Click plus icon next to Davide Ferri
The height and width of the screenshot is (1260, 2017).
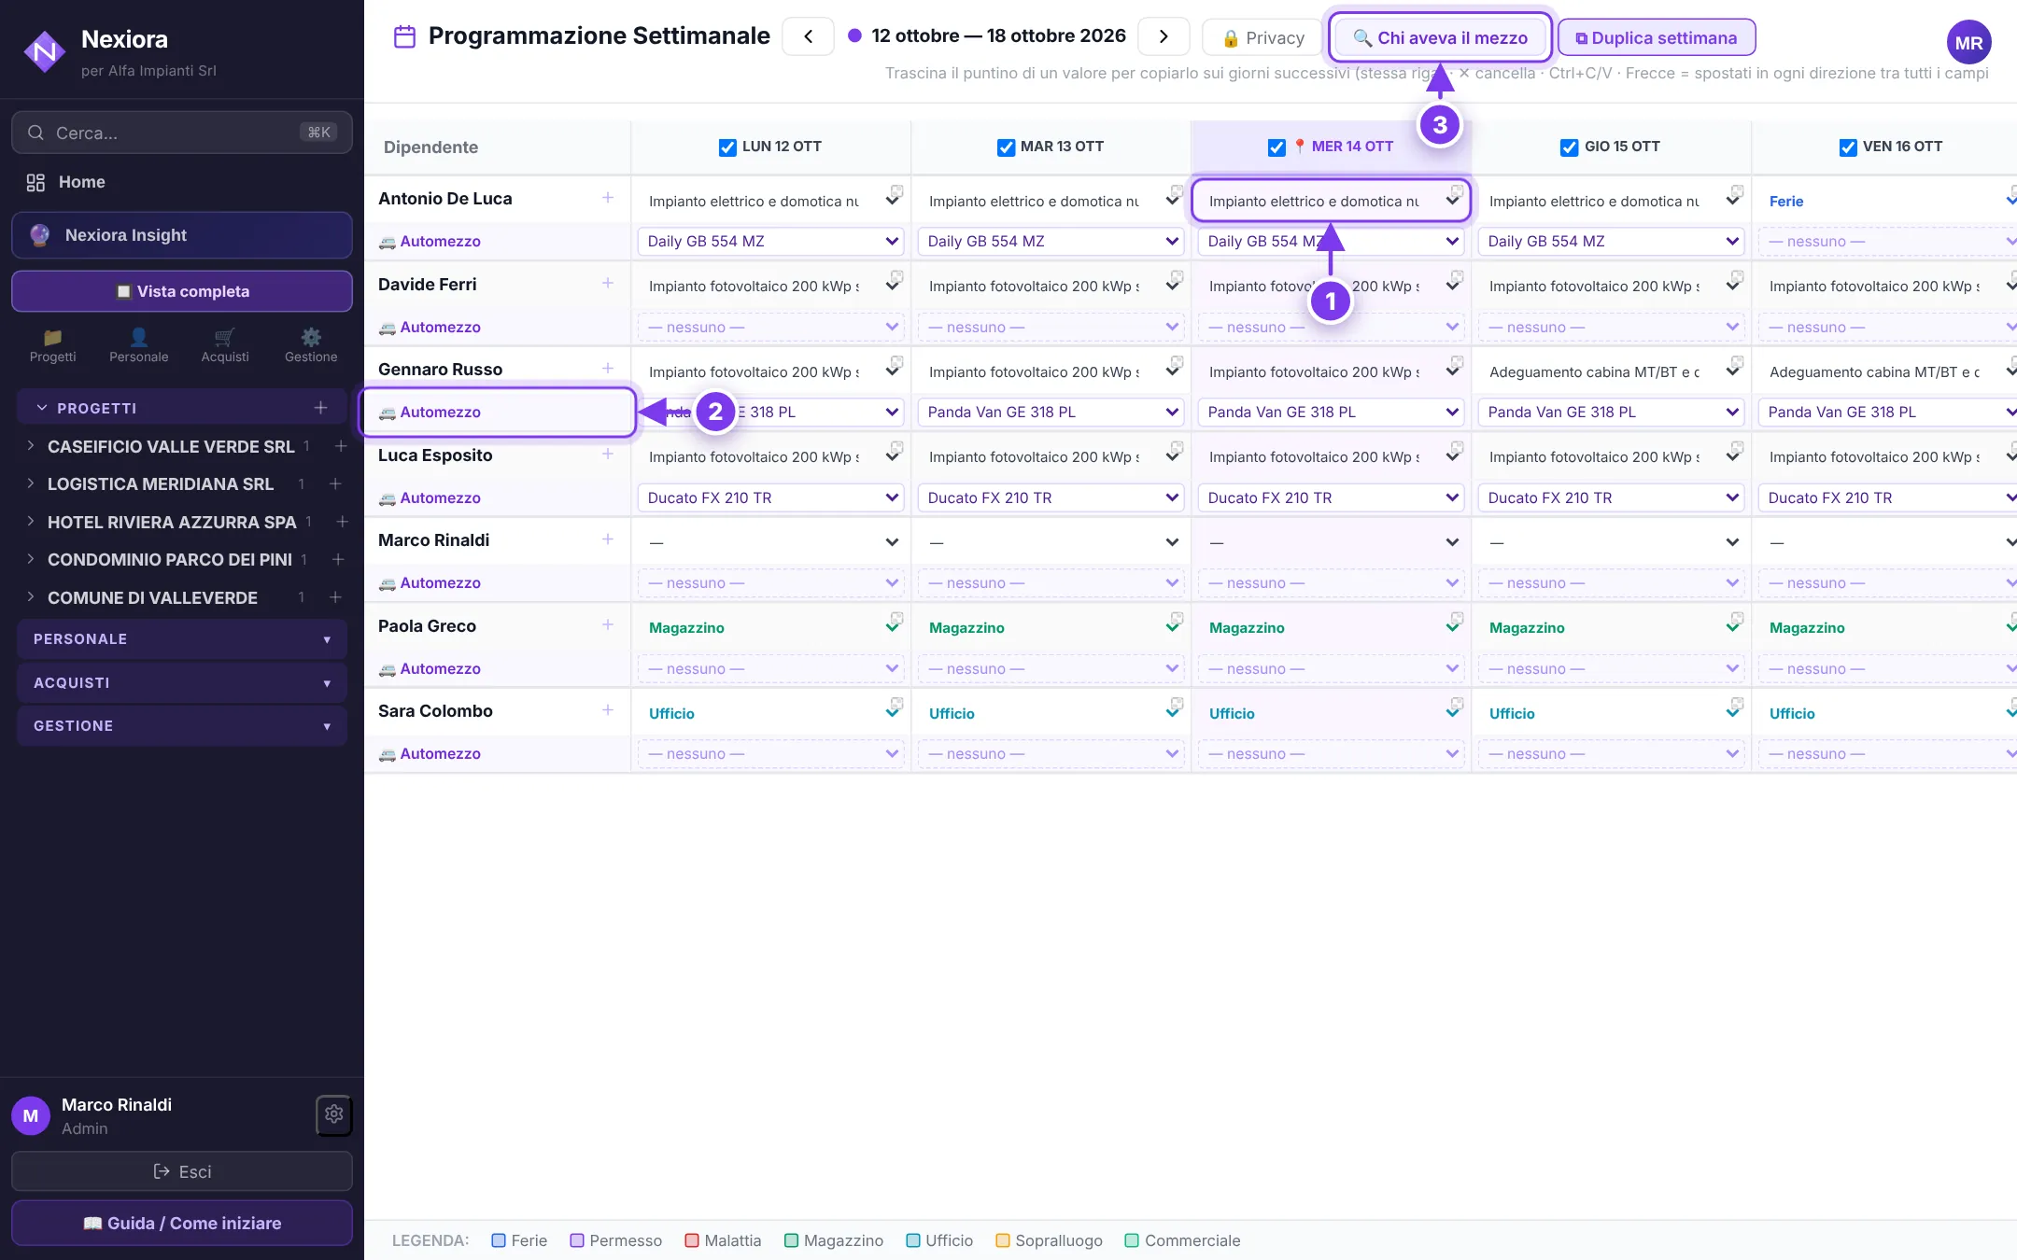coord(608,284)
